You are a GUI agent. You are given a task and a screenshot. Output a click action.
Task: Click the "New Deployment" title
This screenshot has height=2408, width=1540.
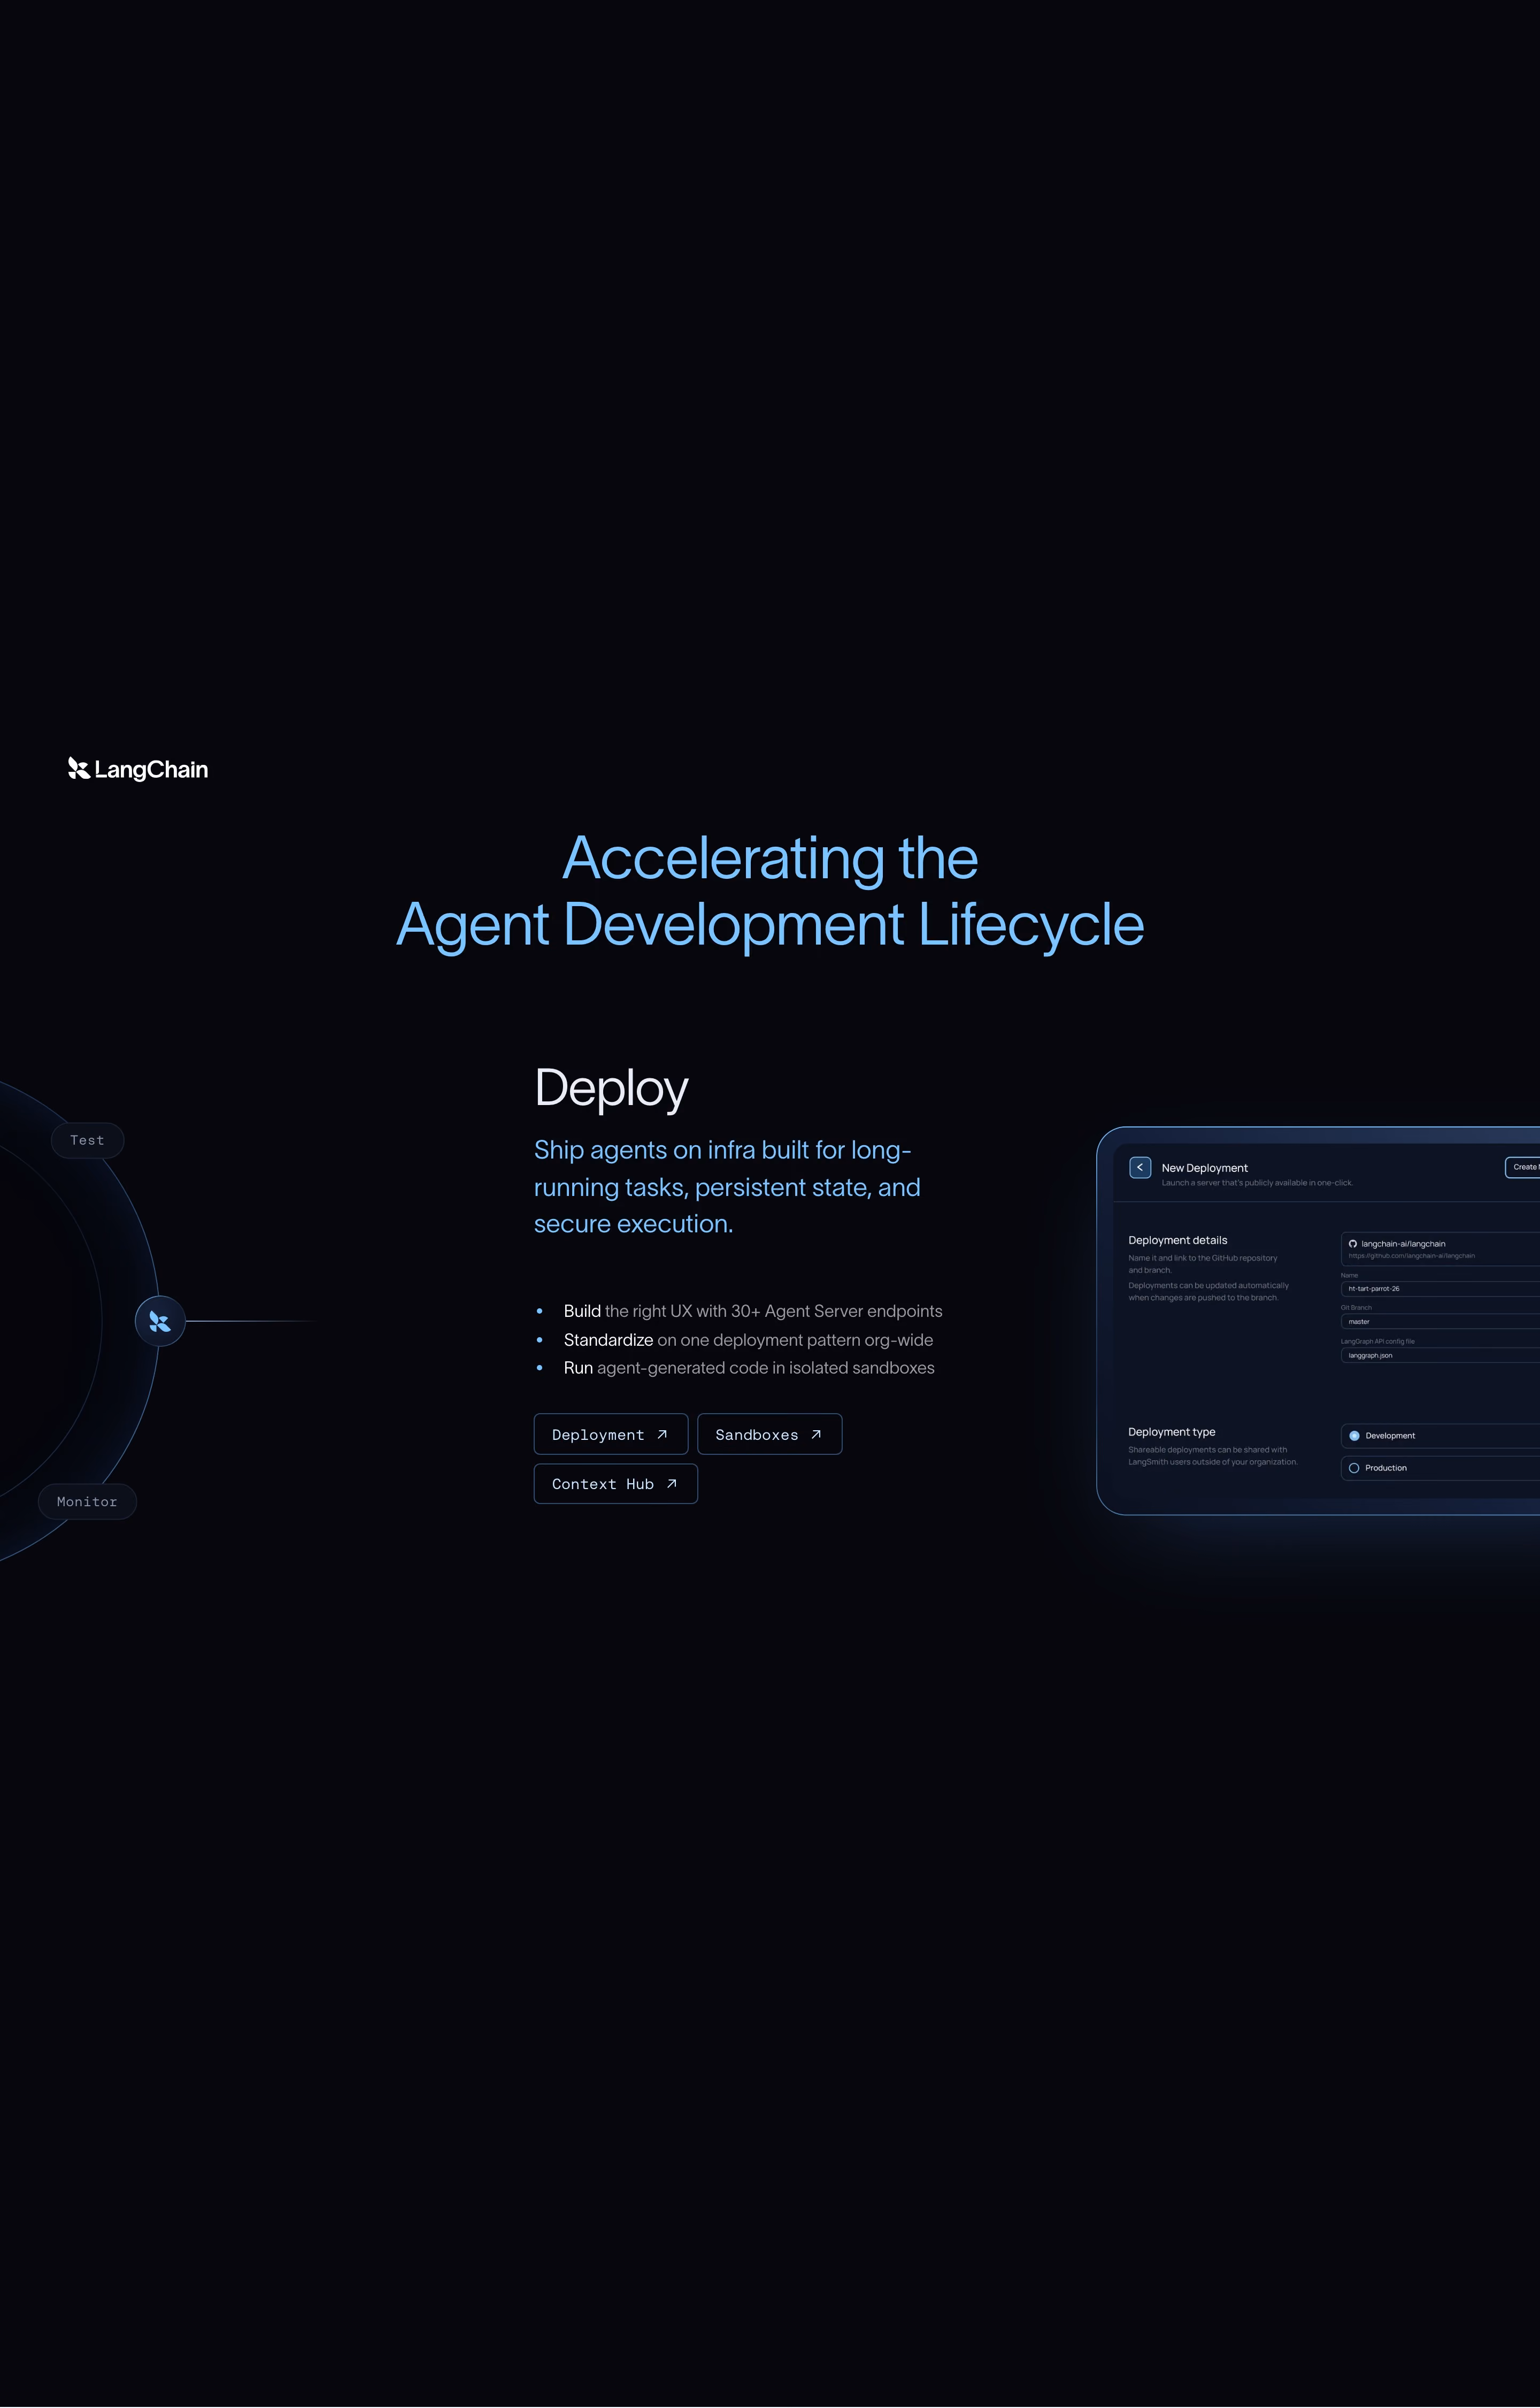click(1205, 1168)
